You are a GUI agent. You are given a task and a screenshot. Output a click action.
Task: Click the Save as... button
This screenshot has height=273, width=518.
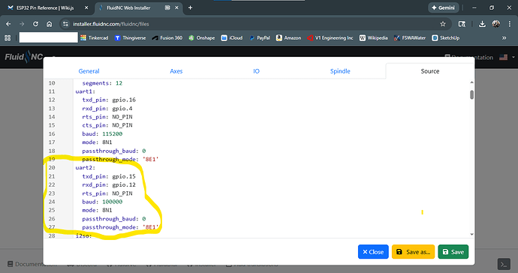point(413,252)
